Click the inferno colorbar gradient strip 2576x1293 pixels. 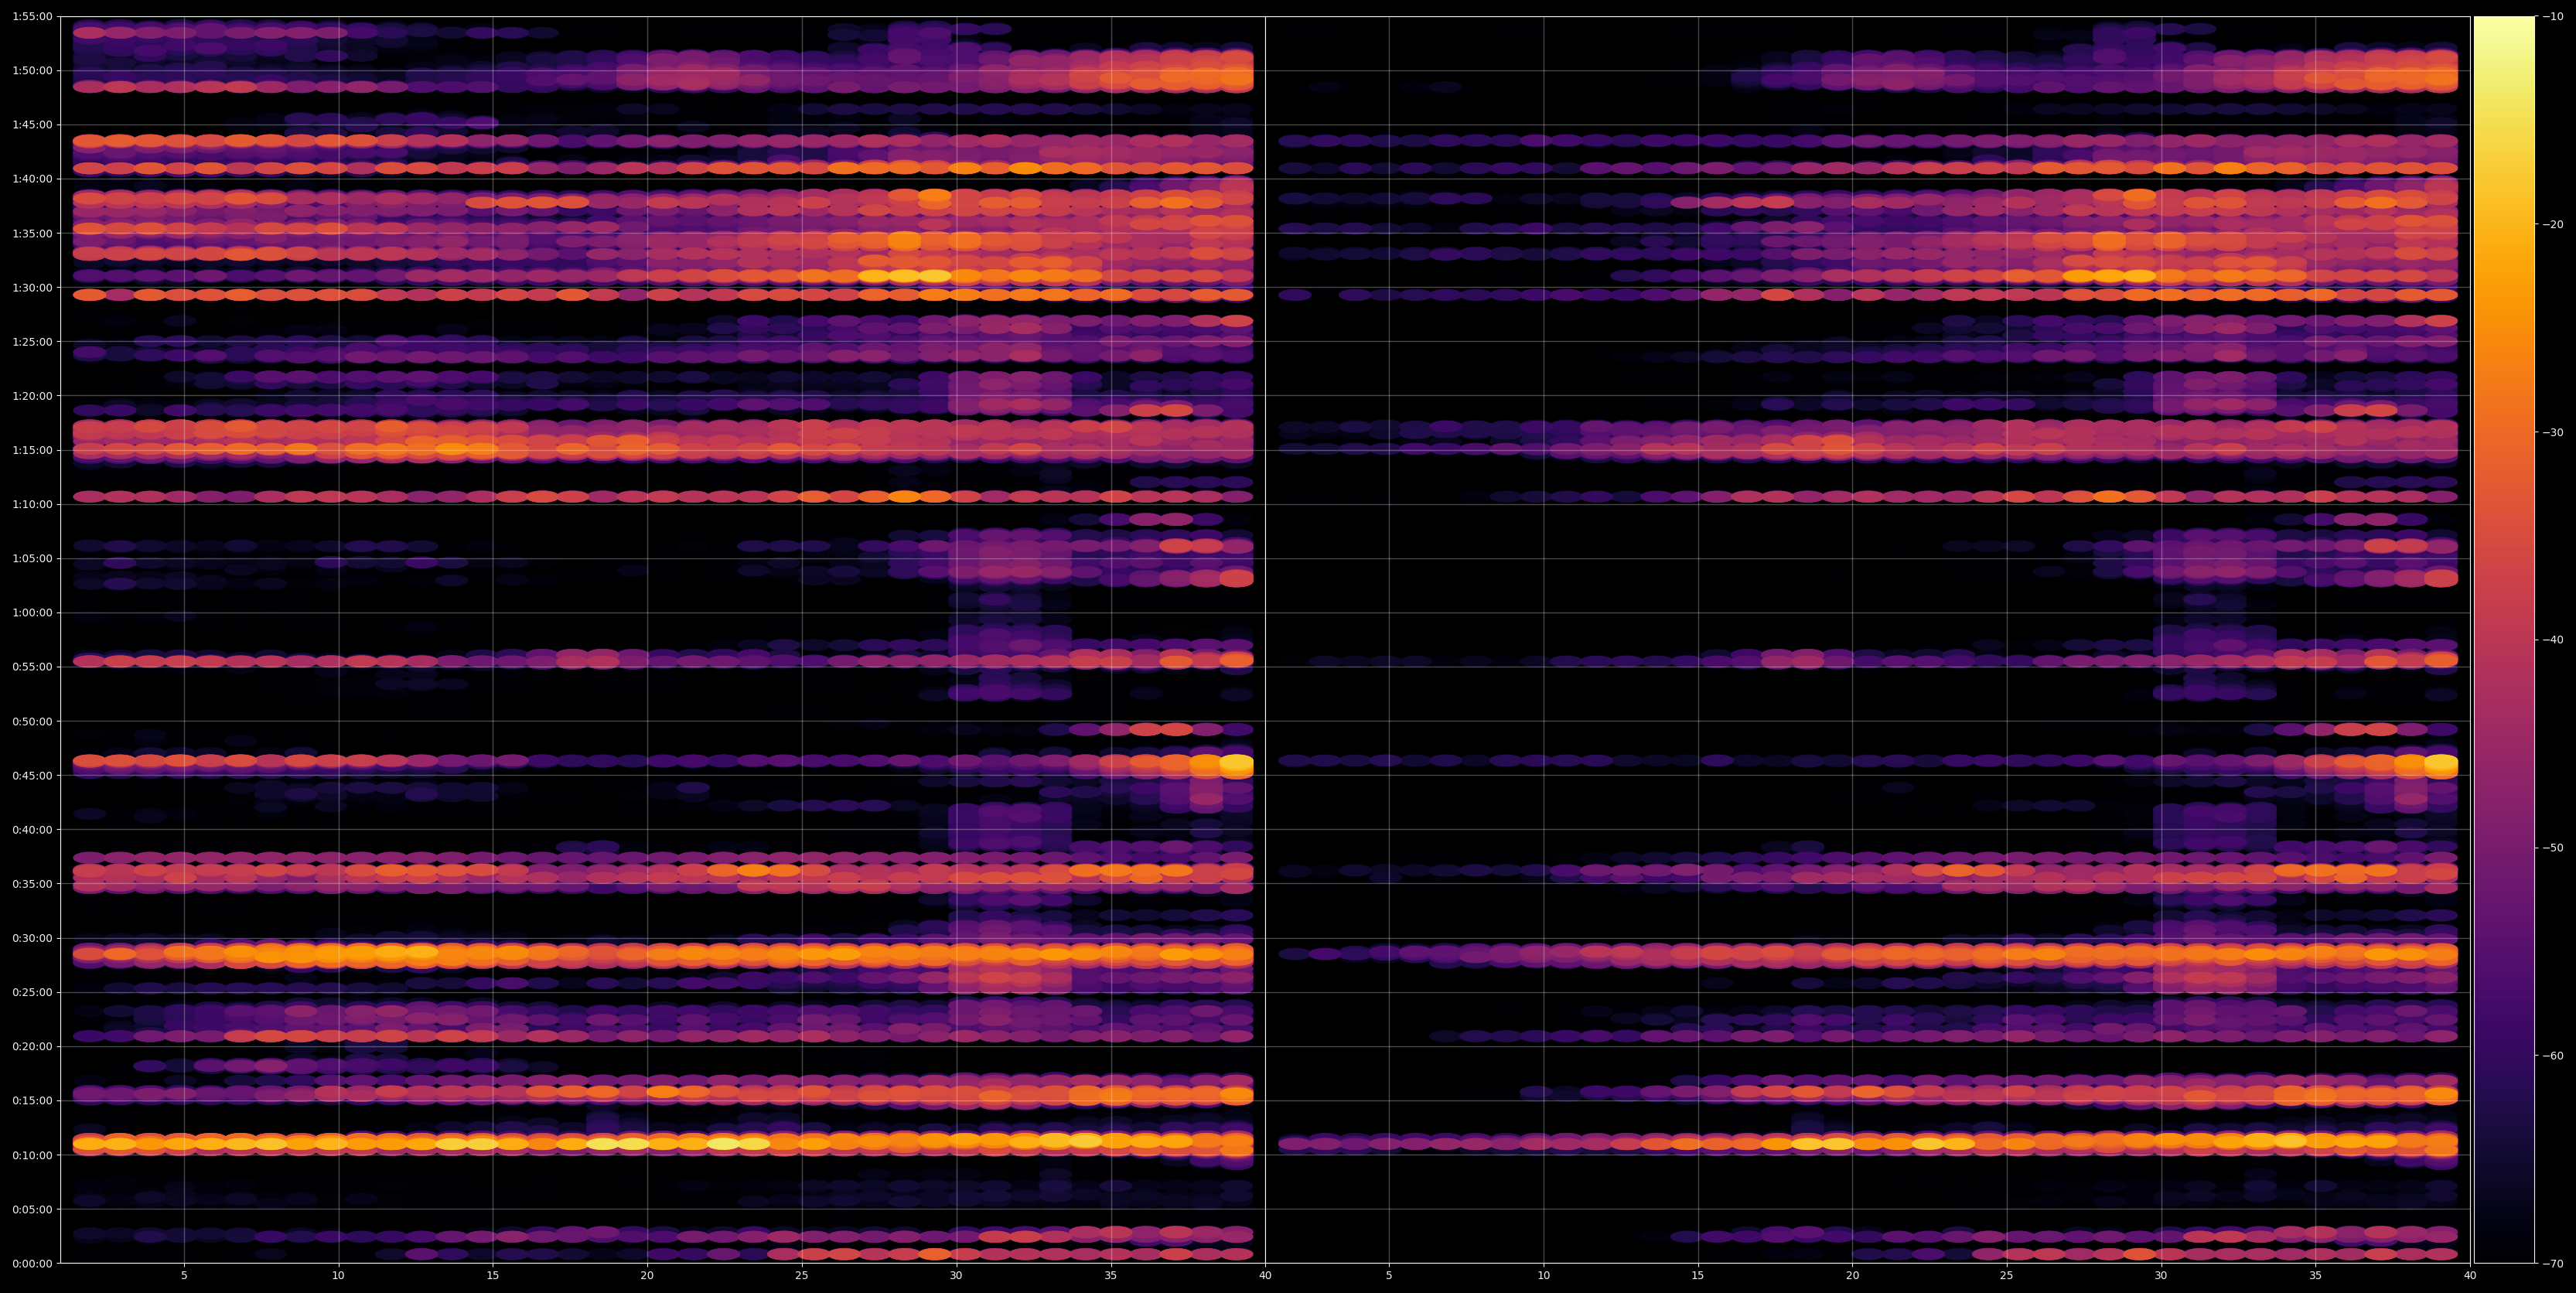[2504, 640]
